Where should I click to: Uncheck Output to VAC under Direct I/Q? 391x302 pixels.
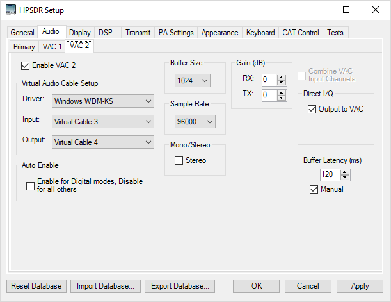coord(312,109)
